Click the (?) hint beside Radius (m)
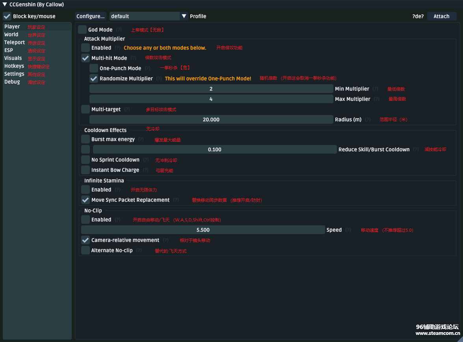Viewport: 463px width, 342px height. [x=368, y=120]
